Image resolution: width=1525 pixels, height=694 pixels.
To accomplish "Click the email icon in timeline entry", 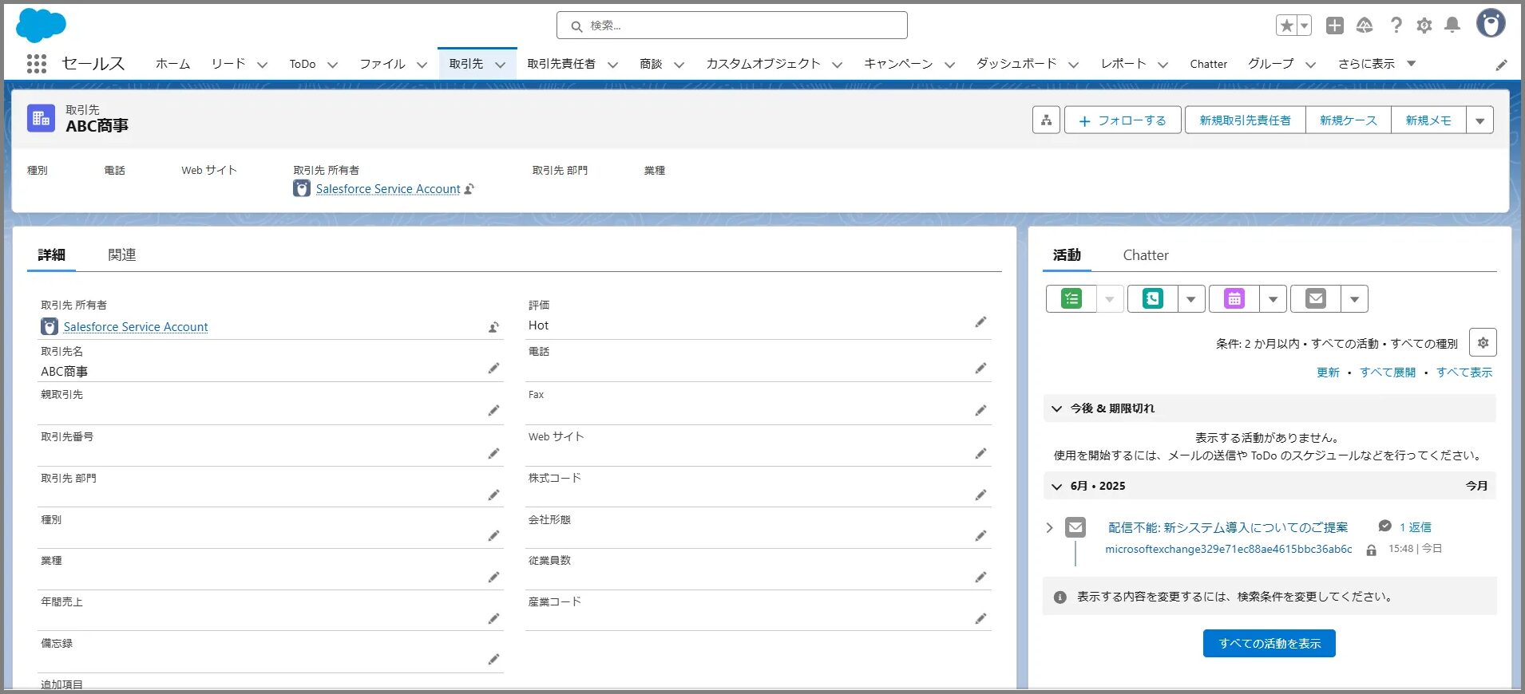I will click(1075, 527).
